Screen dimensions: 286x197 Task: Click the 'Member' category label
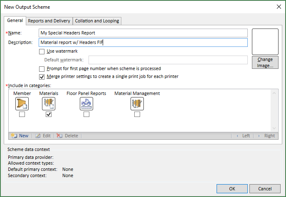tap(22, 93)
